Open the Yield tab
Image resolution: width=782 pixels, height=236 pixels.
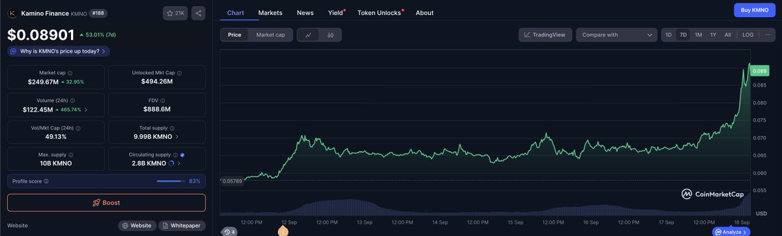336,12
